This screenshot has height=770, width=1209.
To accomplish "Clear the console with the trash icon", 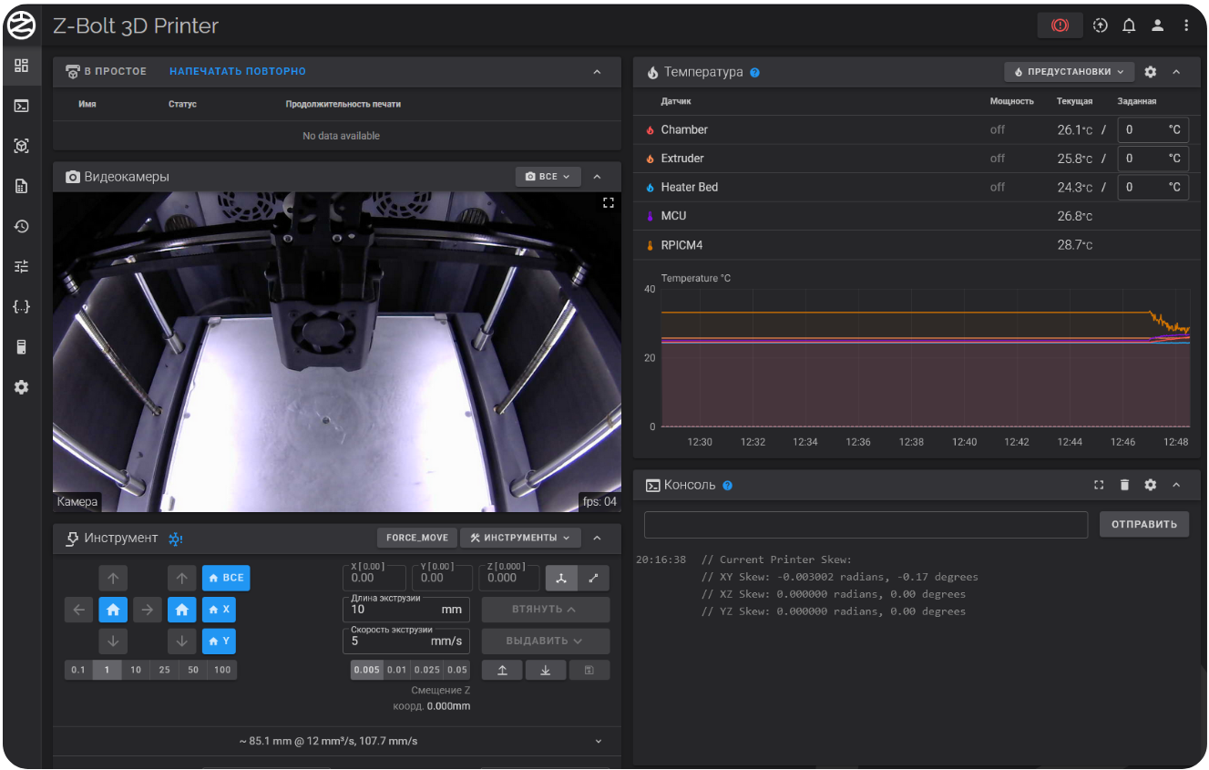I will pos(1124,485).
